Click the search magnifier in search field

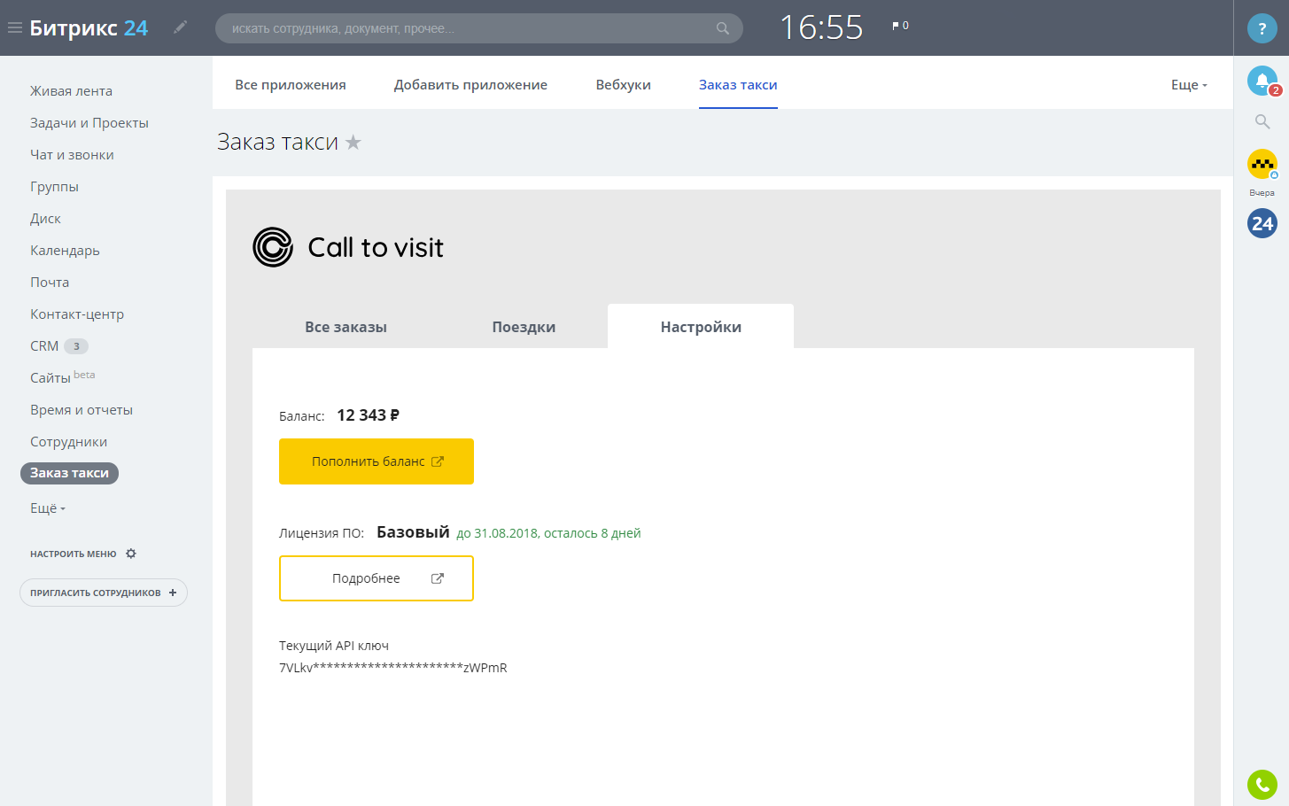723,28
